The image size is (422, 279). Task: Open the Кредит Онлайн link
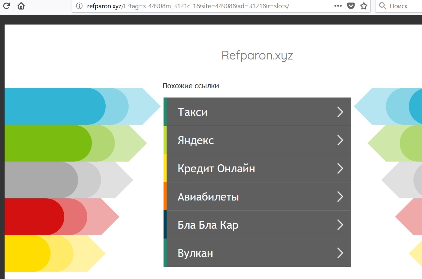coord(257,168)
